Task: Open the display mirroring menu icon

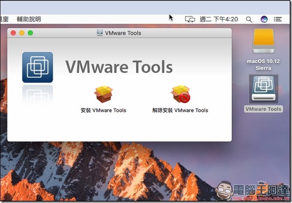Action: pyautogui.click(x=190, y=19)
